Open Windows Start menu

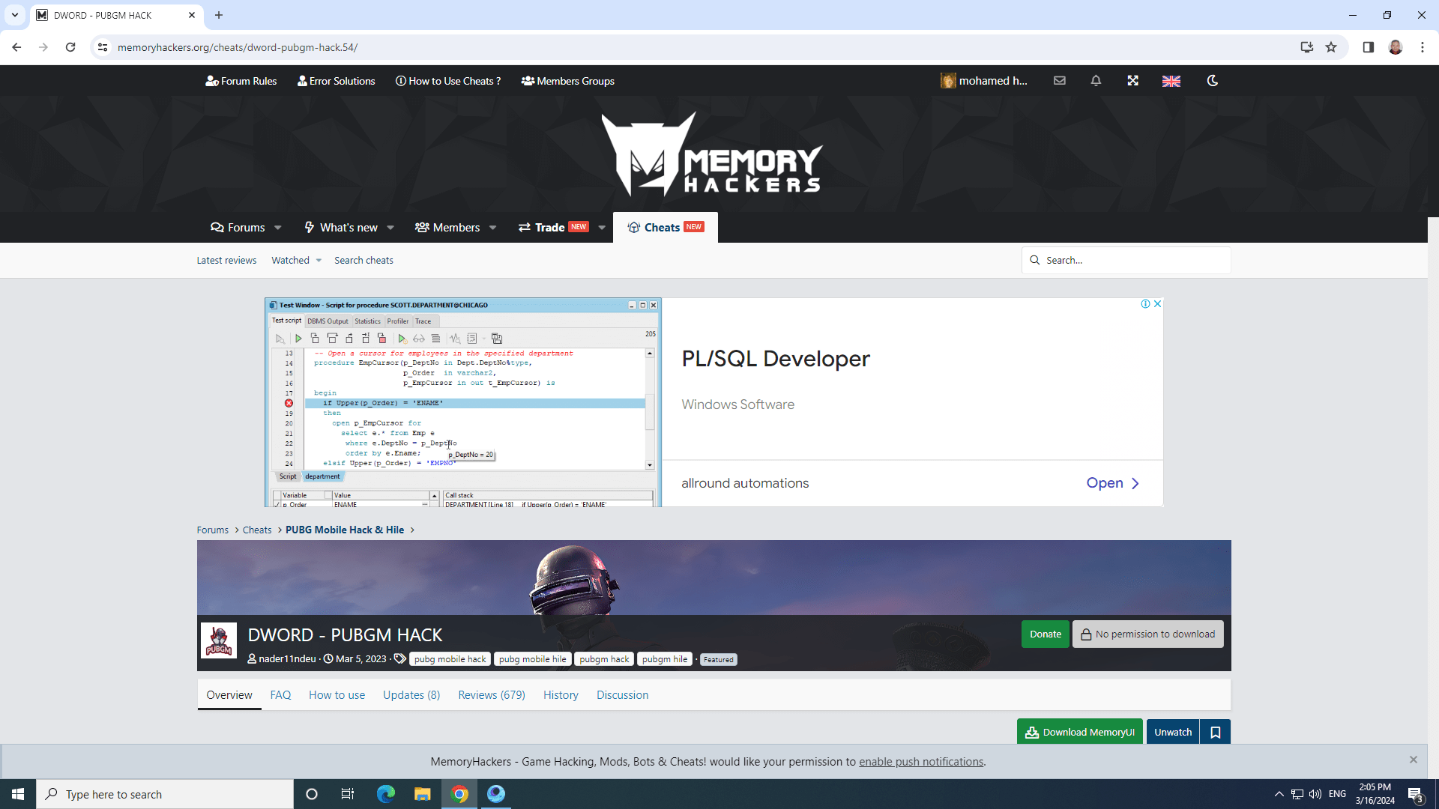pyautogui.click(x=18, y=794)
